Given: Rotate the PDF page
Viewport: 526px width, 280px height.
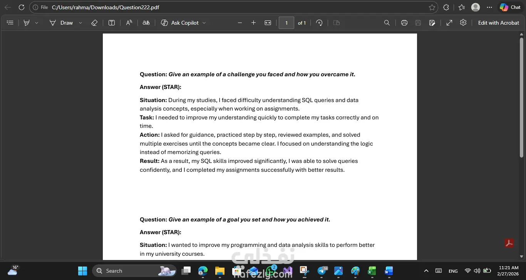Looking at the screenshot, I should tap(319, 23).
